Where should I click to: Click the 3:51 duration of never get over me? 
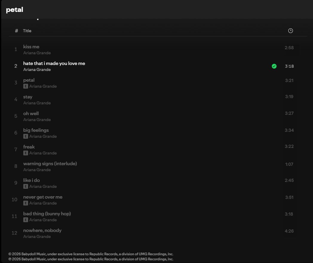[x=289, y=197]
